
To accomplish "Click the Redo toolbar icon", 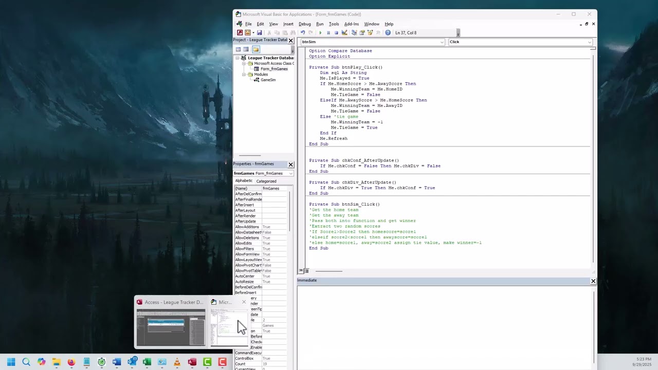I will 310,33.
